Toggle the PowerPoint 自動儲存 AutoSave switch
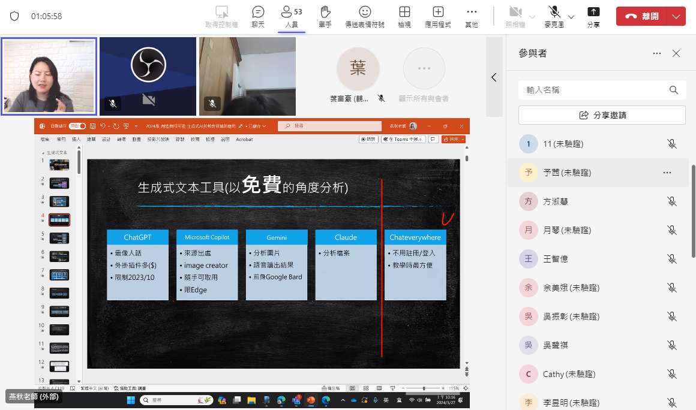696x410 pixels. [x=77, y=126]
